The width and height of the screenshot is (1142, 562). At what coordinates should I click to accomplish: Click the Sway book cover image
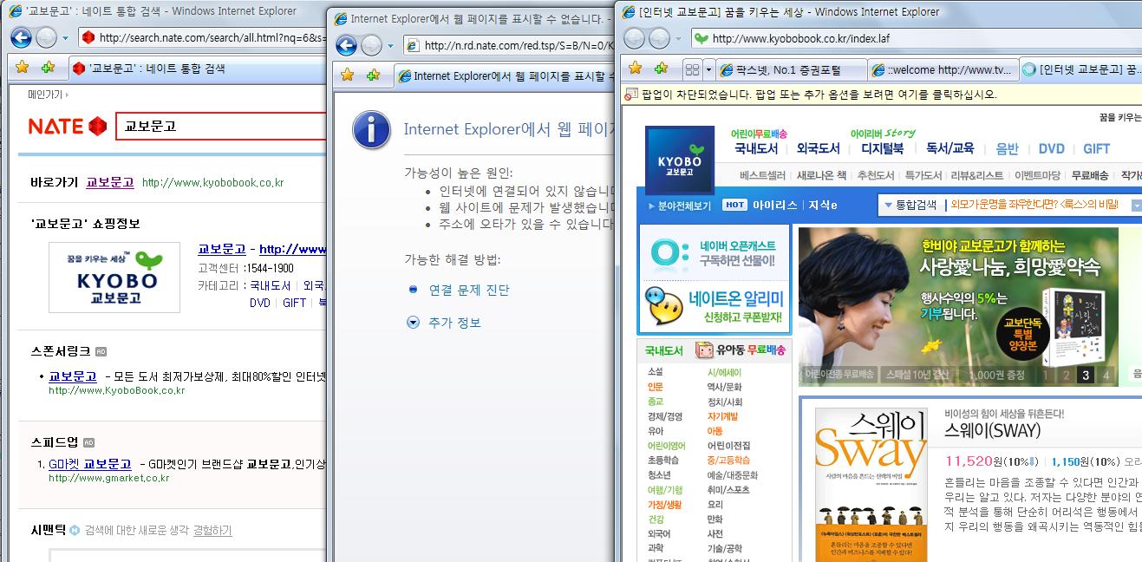tap(871, 484)
